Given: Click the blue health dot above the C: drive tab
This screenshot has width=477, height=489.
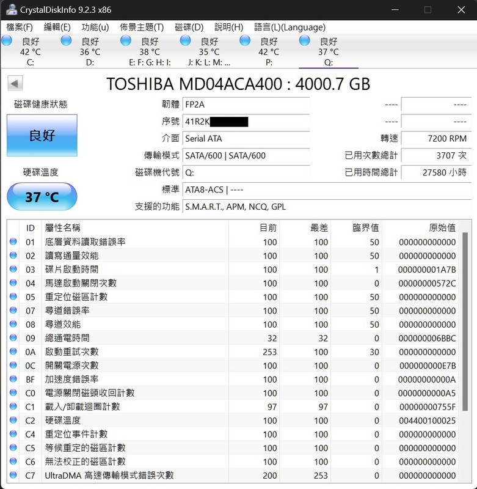Looking at the screenshot, I should [x=7, y=40].
